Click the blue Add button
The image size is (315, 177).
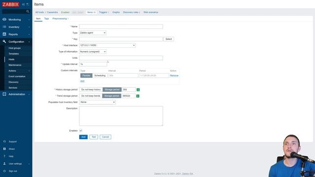(x=83, y=137)
